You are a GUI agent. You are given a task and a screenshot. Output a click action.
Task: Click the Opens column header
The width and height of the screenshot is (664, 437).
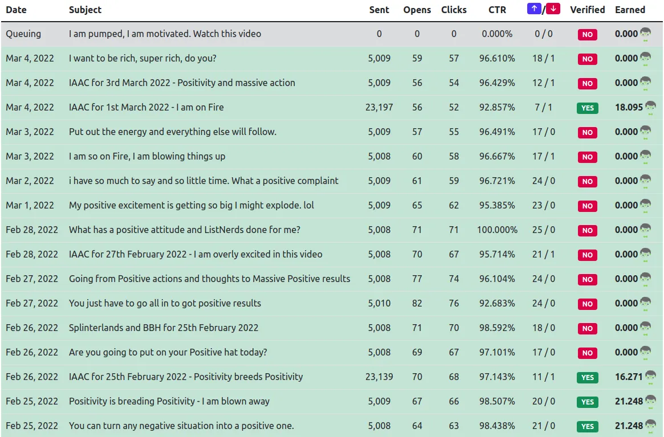coord(417,10)
